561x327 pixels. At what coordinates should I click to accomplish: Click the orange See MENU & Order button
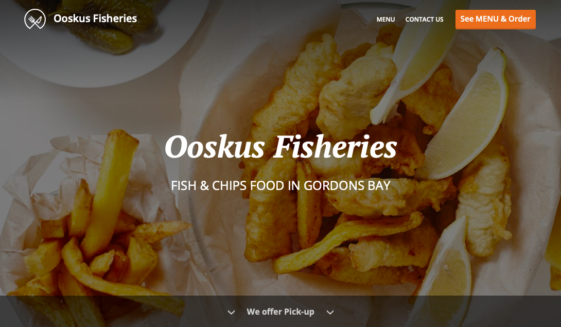[x=495, y=20]
